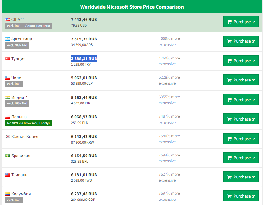The width and height of the screenshot is (263, 205).
Task: Click the Argentina flag icon
Action: click(x=7, y=39)
